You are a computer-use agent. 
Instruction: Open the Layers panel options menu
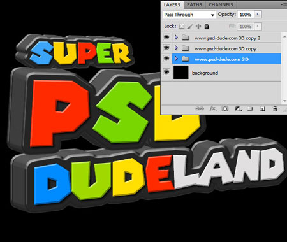tap(283, 4)
